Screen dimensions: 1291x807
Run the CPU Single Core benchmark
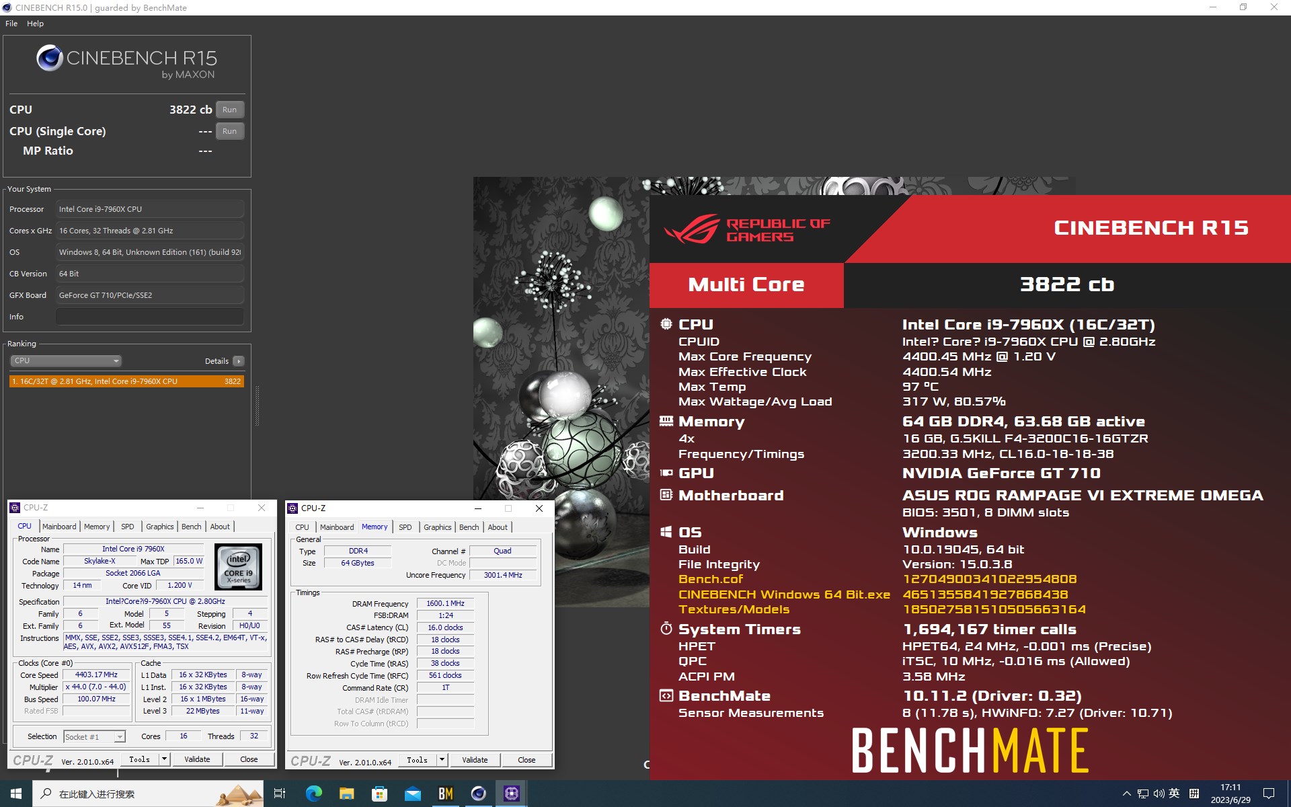[x=230, y=131]
